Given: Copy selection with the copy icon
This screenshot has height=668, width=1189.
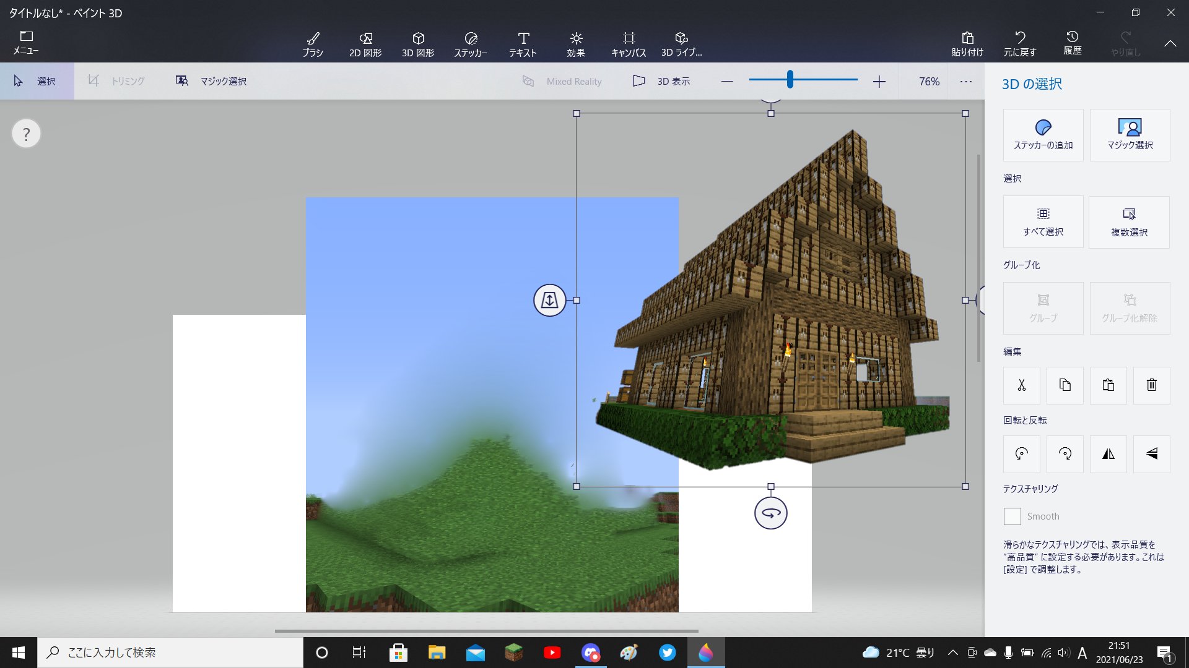Looking at the screenshot, I should click(x=1065, y=385).
